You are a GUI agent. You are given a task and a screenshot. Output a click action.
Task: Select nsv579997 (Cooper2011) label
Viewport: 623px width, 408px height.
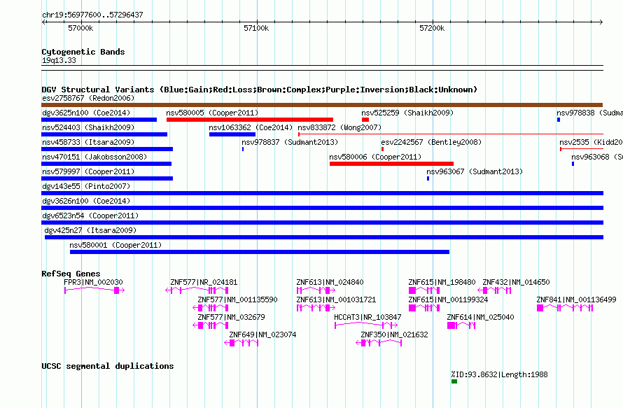[87, 171]
